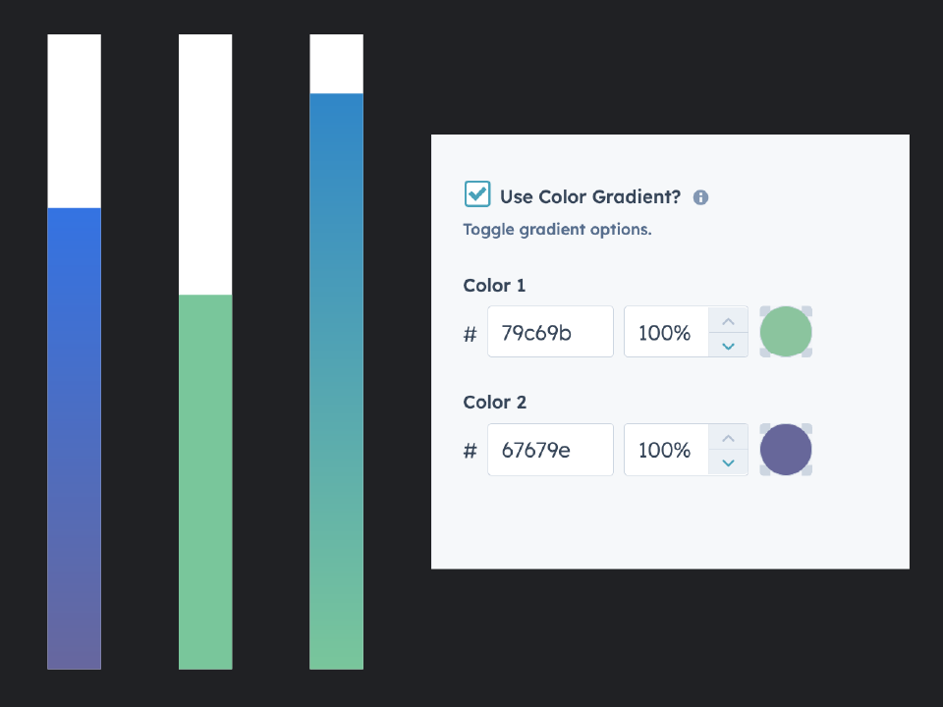
Task: Uncheck the Use Color Gradient checkbox
Action: (x=477, y=194)
